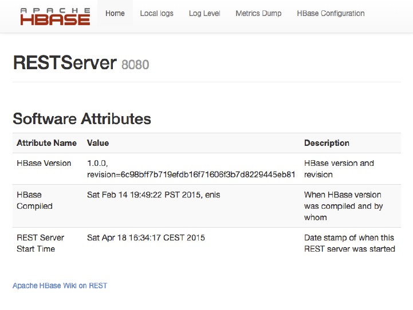Open the Local logs page
Viewport: 413px width, 310px height.
(156, 13)
